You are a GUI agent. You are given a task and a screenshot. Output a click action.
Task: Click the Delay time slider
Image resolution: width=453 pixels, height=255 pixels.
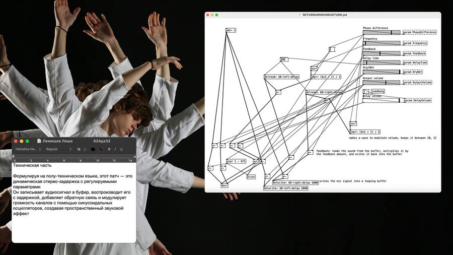point(382,62)
